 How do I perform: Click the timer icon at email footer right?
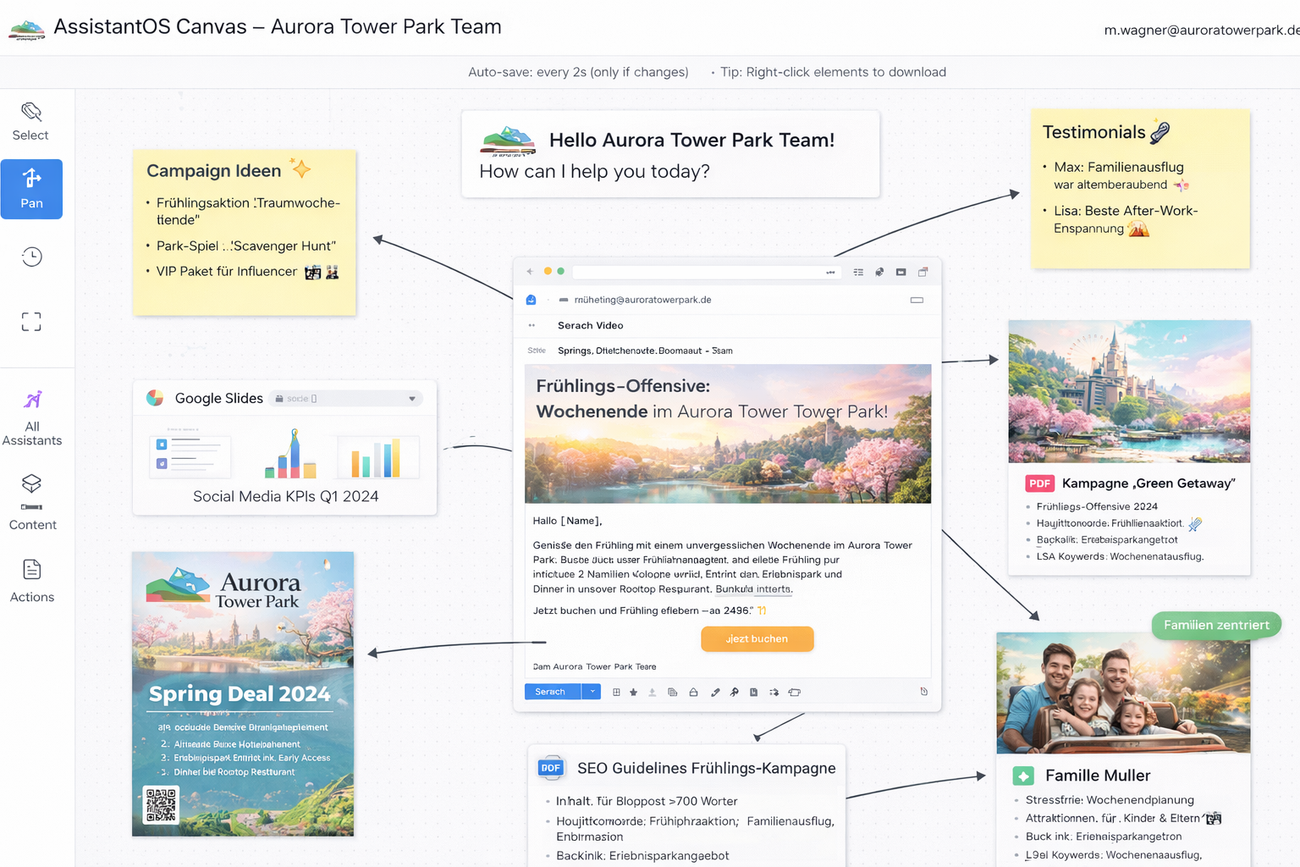tap(923, 692)
